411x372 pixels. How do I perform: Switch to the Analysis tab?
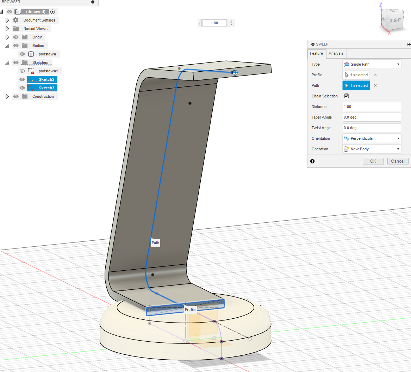click(x=336, y=54)
